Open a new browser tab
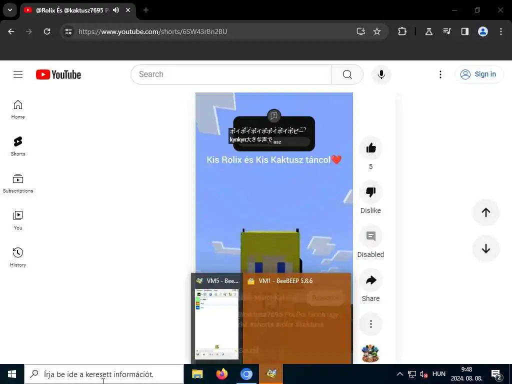 pos(146,10)
